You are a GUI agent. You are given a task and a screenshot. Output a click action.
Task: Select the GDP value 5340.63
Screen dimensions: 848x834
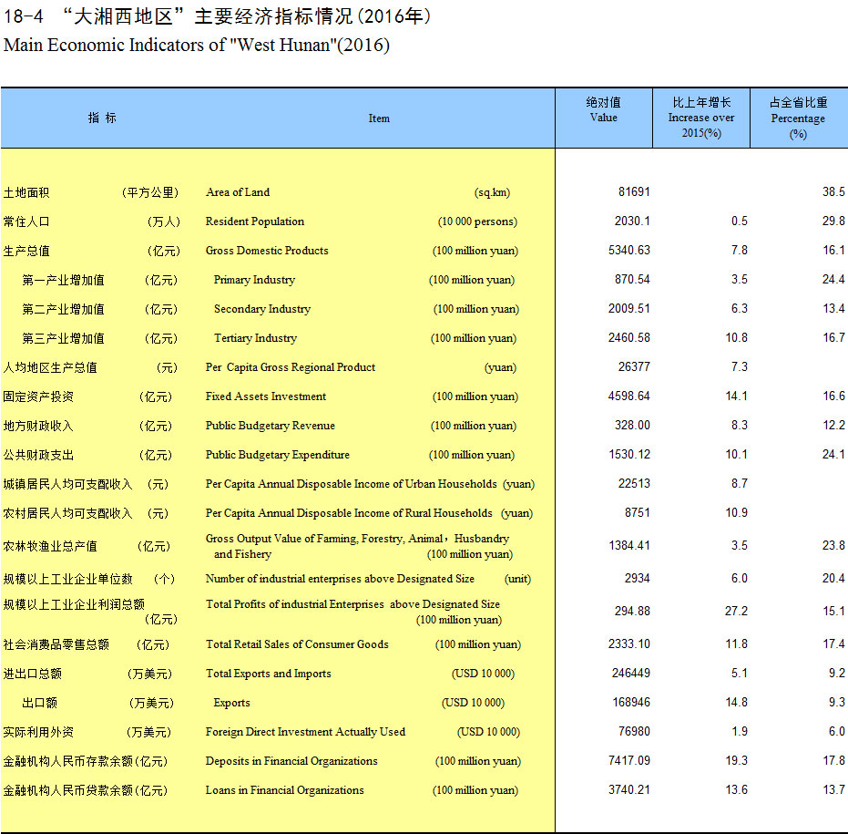coord(629,250)
